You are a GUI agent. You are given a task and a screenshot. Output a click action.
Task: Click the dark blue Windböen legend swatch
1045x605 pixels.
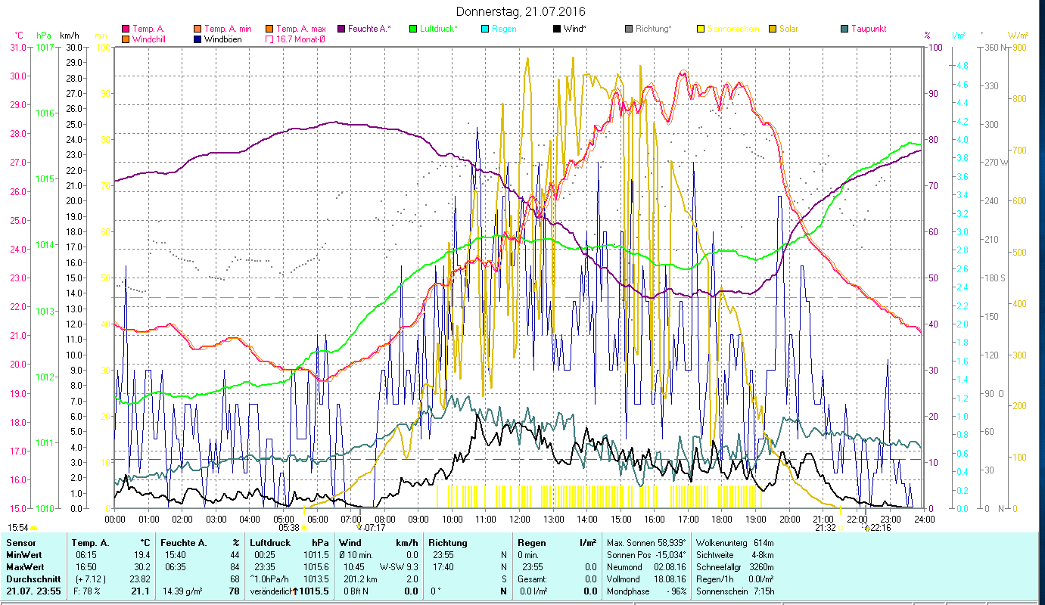coord(198,39)
